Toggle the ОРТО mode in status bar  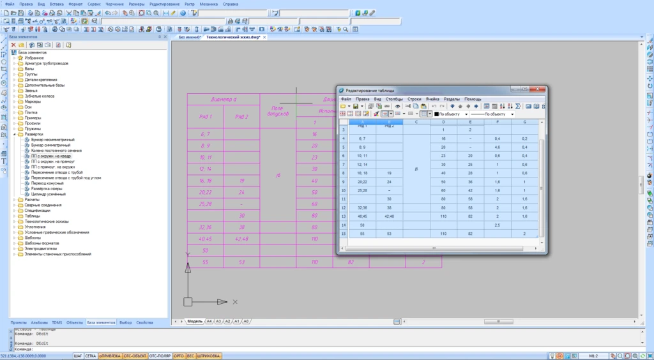(x=179, y=356)
